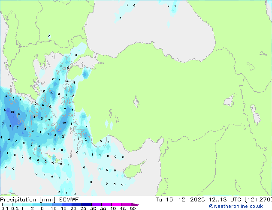
Task: Click the legend scale label '50'
Action: pos(133,208)
